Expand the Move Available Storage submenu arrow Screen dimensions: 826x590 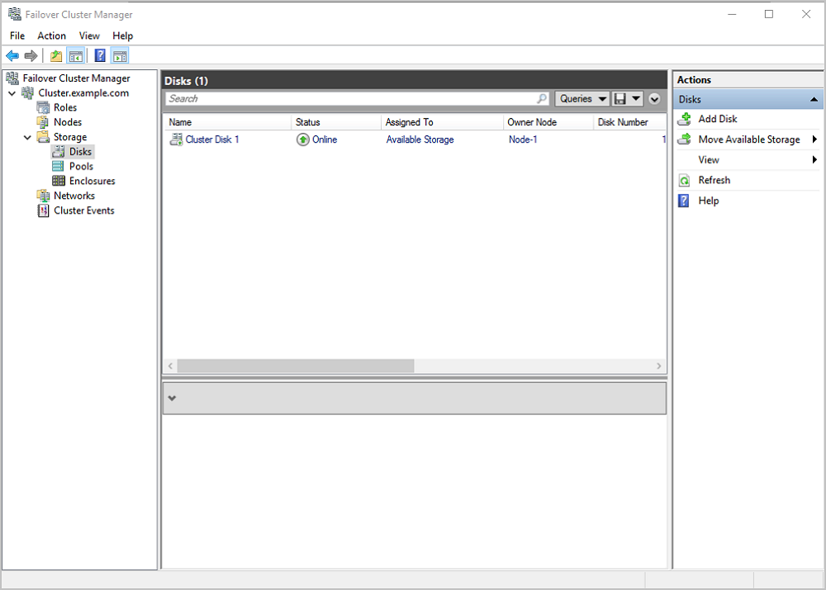point(814,139)
